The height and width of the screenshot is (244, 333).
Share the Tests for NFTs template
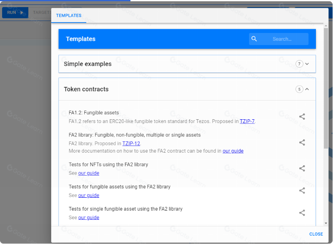click(302, 169)
